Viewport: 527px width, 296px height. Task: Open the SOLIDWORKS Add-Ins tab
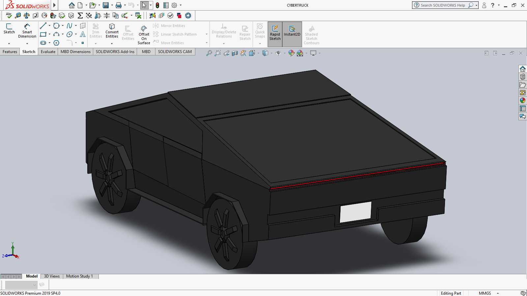[115, 52]
